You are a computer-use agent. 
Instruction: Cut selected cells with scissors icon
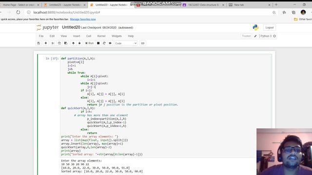pyautogui.click(x=53, y=43)
